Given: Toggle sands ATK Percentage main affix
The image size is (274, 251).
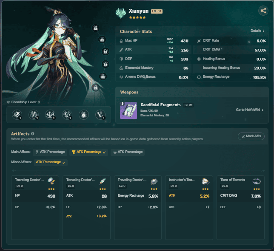Looking at the screenshot, I should pyautogui.click(x=50, y=152).
